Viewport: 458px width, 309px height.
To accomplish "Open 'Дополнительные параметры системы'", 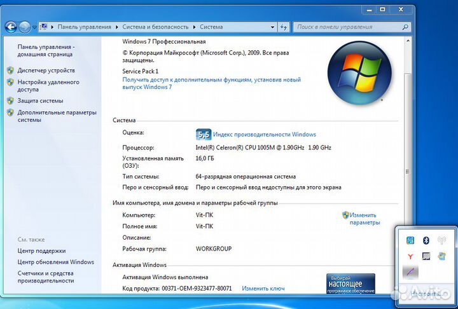I will coord(57,116).
